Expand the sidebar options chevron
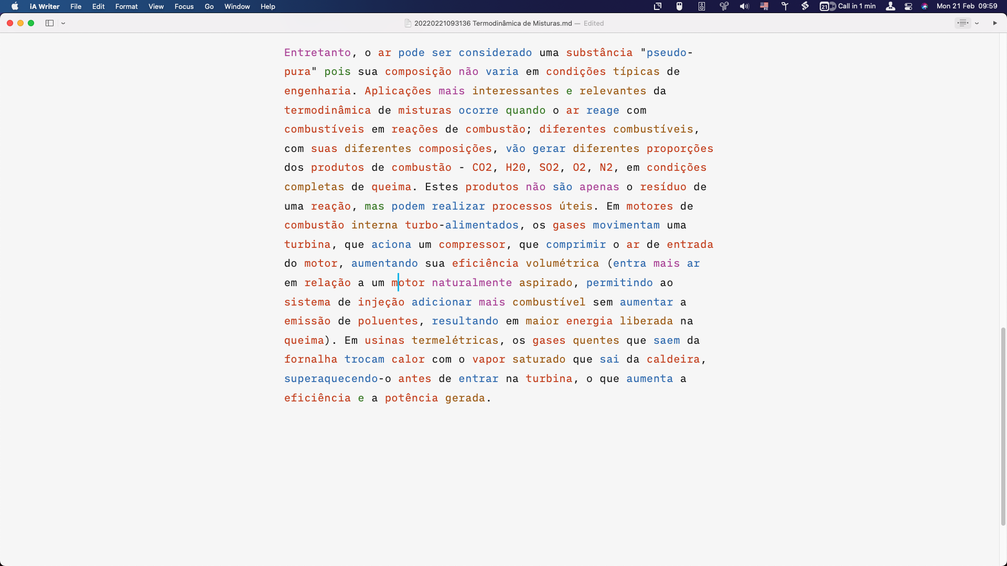The image size is (1007, 566). (x=63, y=23)
